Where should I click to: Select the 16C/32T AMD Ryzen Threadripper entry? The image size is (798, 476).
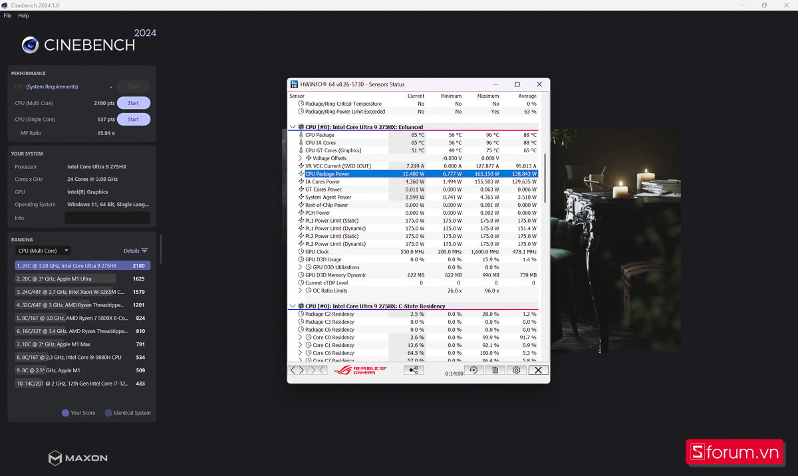82,331
